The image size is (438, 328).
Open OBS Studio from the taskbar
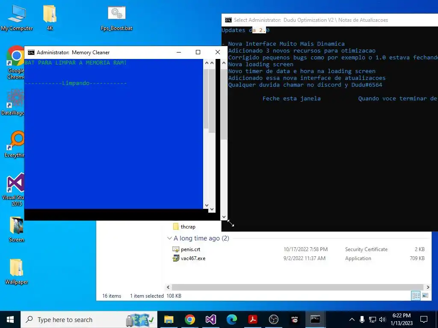pos(273,319)
